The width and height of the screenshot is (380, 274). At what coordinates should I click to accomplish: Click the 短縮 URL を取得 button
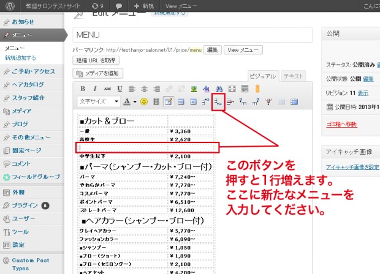coord(96,60)
